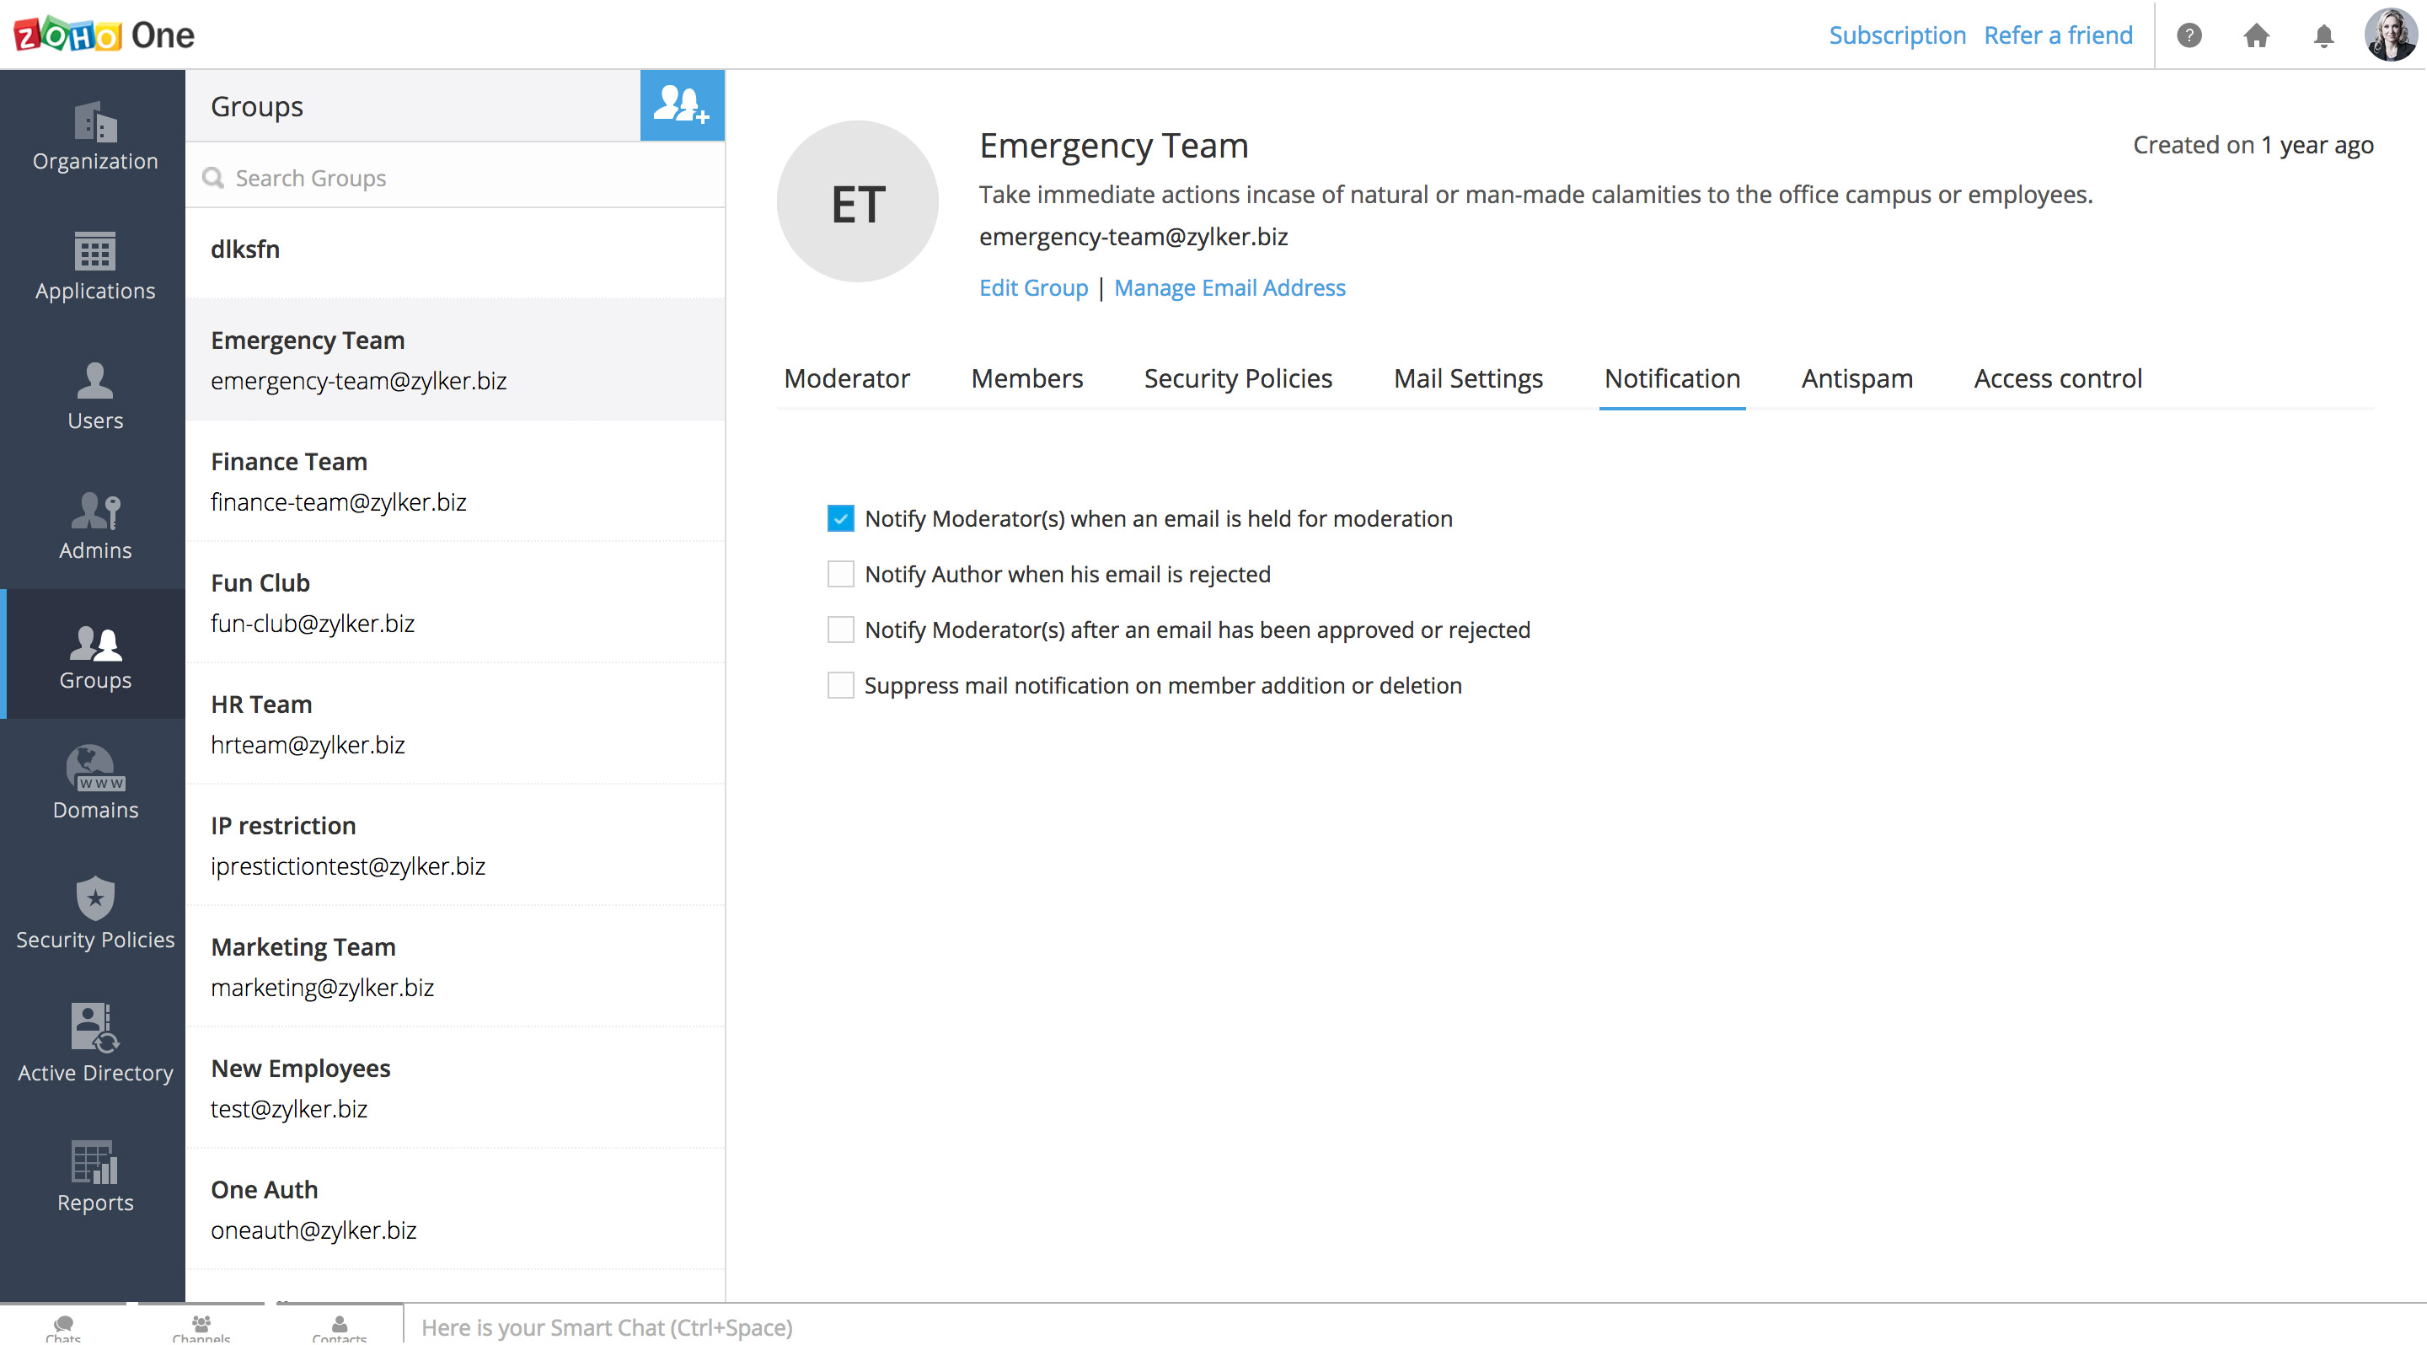Screen dimensions: 2427x1345
Task: Click the home icon in header
Action: tap(2256, 35)
